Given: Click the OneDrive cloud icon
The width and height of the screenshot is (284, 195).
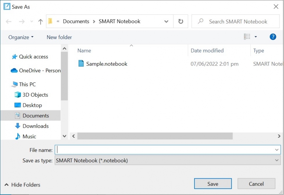Looking at the screenshot, I should (x=14, y=71).
